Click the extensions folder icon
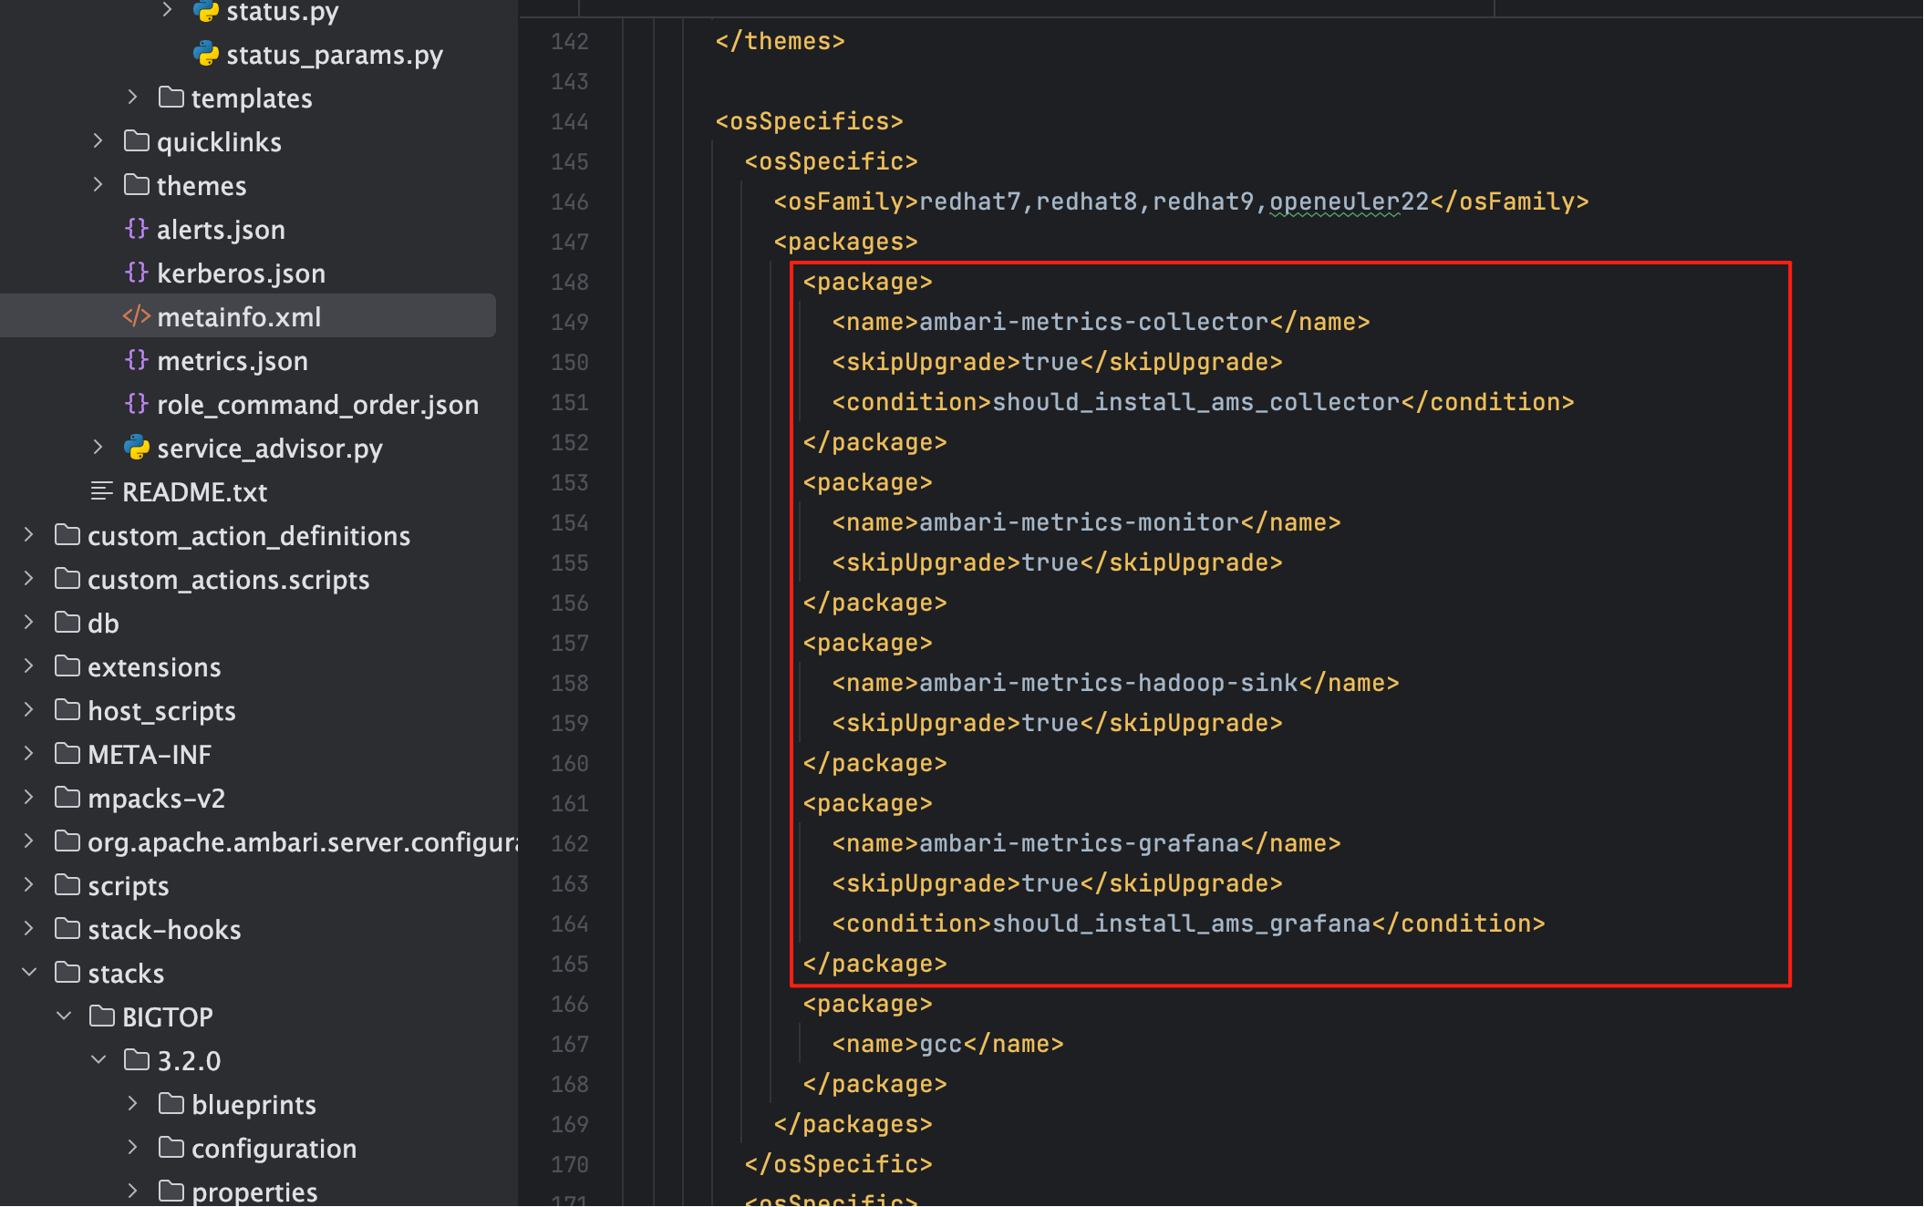 pos(67,666)
